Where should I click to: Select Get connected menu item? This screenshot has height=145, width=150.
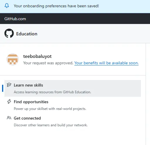(73, 121)
